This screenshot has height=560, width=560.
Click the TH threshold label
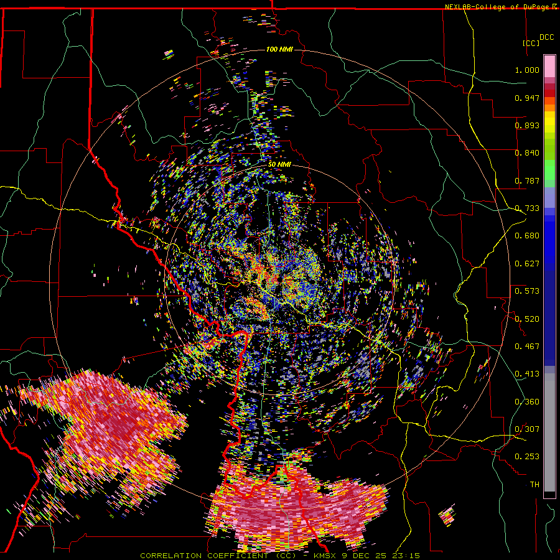click(x=534, y=485)
